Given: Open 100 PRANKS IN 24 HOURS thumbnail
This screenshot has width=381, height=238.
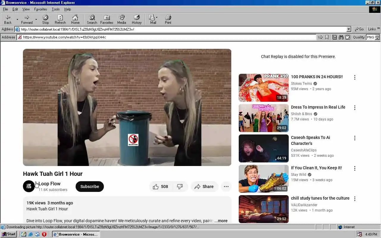Looking at the screenshot, I should pos(264,88).
